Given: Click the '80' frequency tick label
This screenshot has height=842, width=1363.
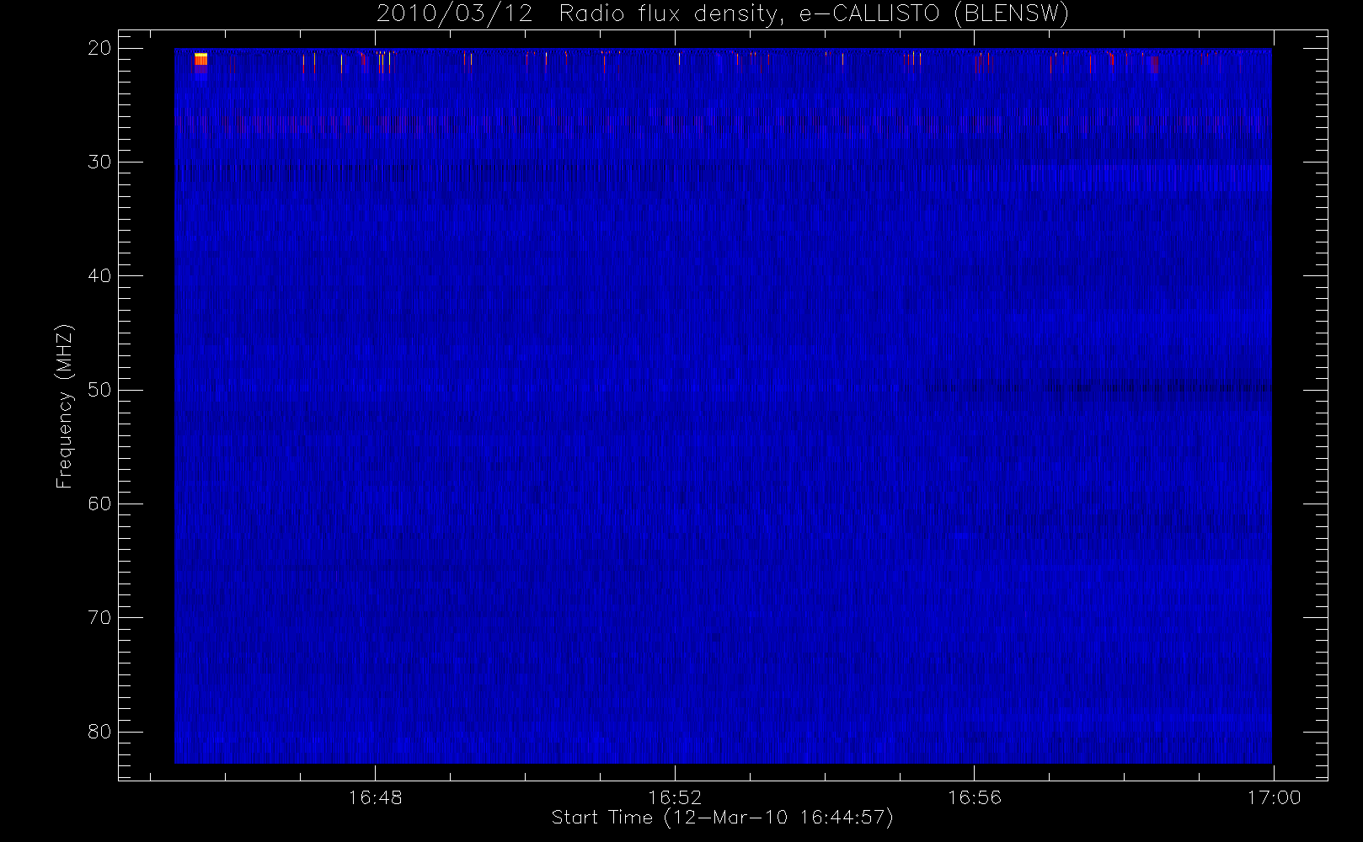Looking at the screenshot, I should pyautogui.click(x=99, y=732).
